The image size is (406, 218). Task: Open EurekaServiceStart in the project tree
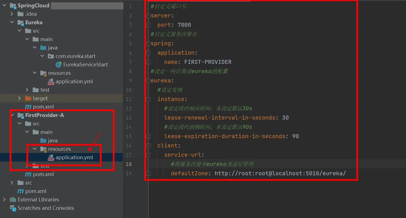click(85, 64)
